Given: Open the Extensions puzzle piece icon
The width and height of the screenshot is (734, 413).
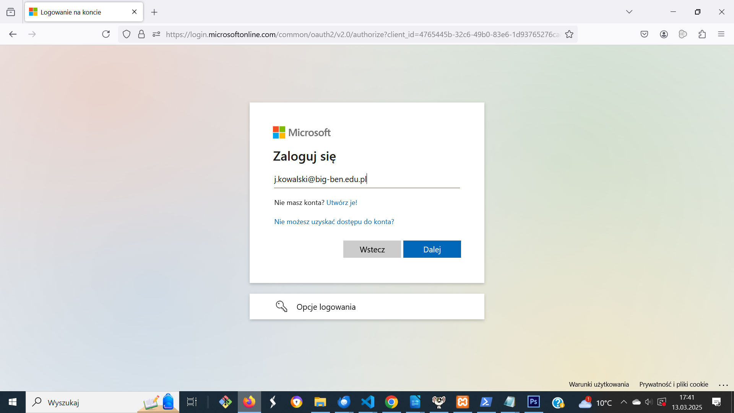Looking at the screenshot, I should coord(702,34).
